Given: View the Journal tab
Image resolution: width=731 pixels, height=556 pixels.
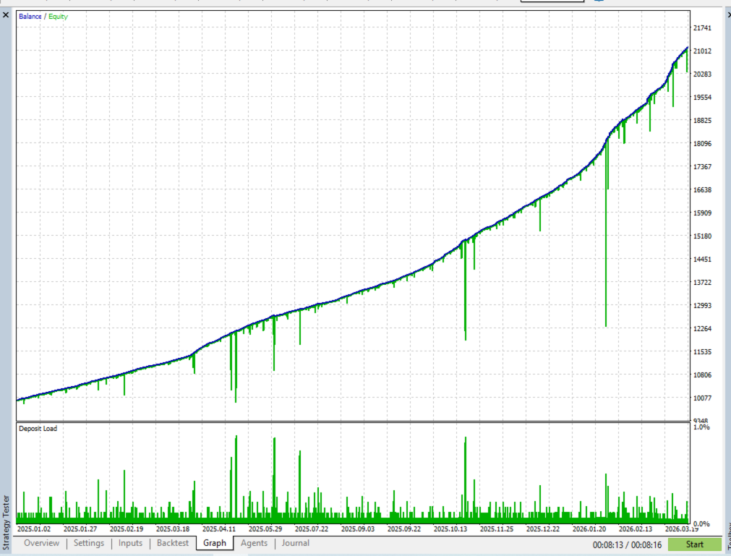Looking at the screenshot, I should (x=295, y=543).
